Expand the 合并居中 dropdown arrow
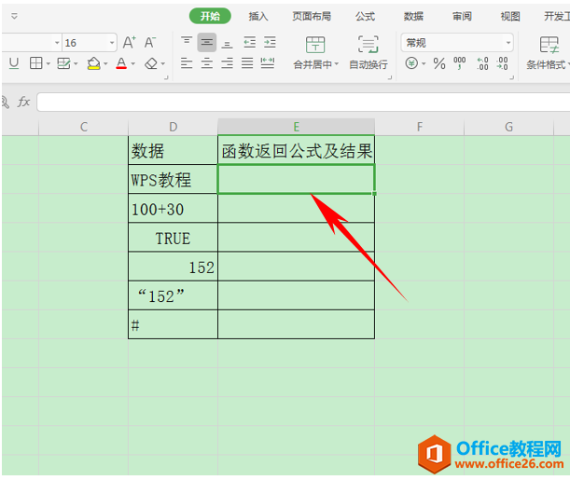This screenshot has height=480, width=570. click(x=336, y=64)
